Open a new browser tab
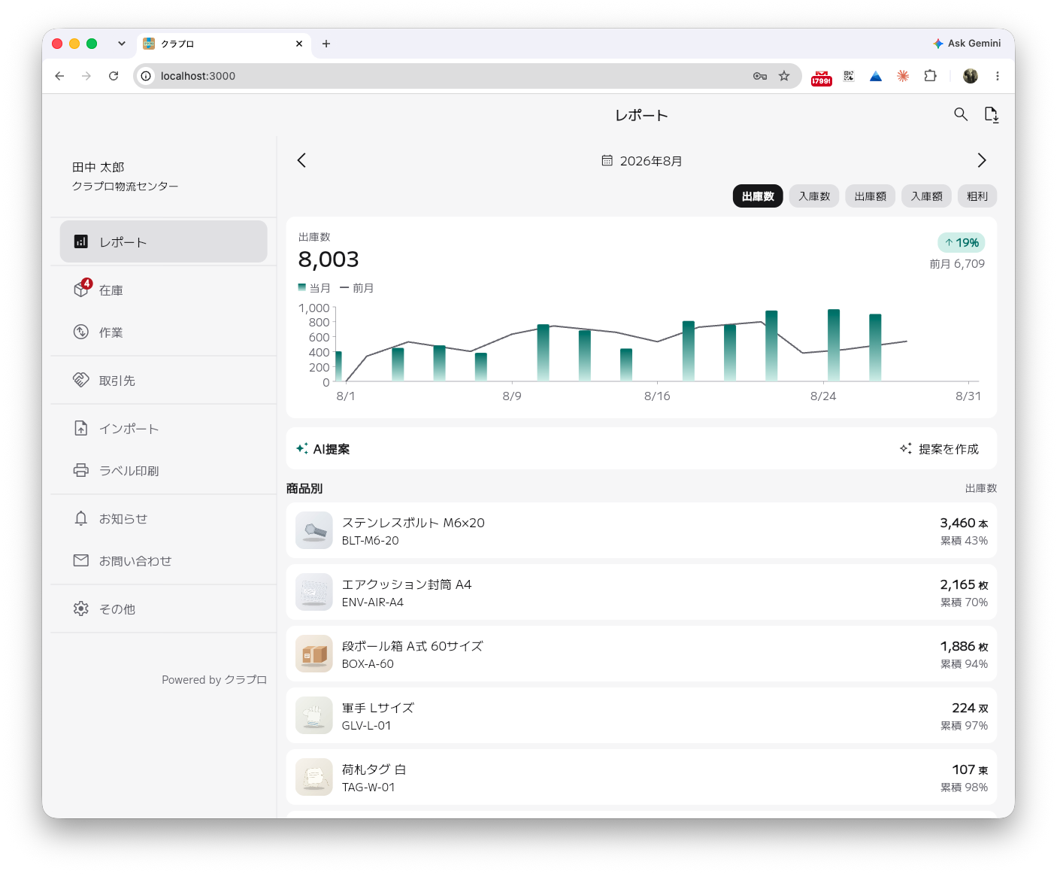This screenshot has width=1057, height=874. 326,44
